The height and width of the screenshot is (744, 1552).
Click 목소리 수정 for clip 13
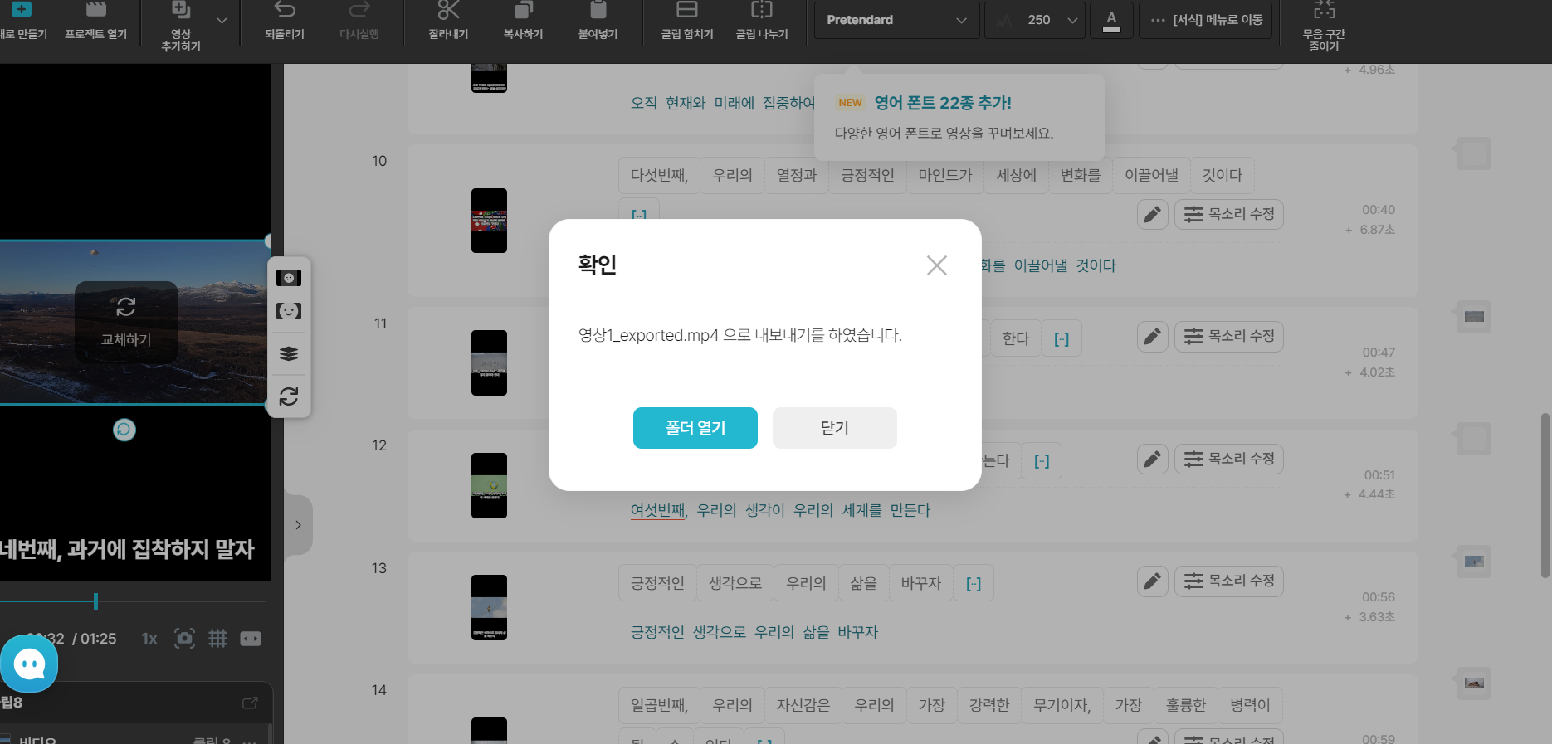1228,581
